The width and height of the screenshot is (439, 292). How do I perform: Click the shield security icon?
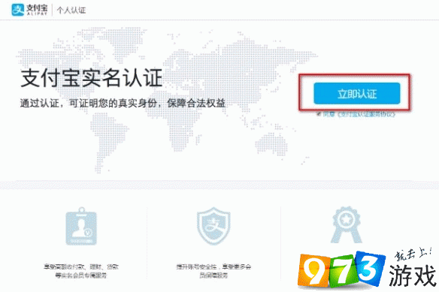(x=213, y=226)
